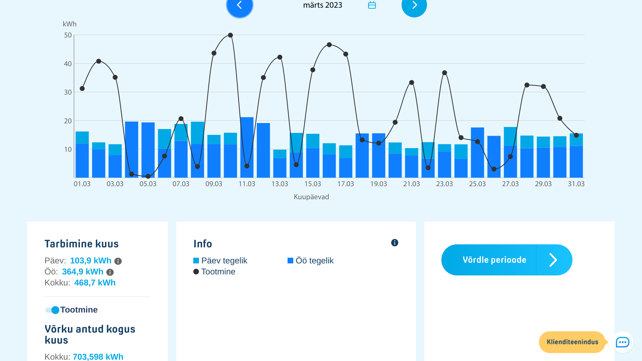
Task: Toggle the Tootmine switch off
Action: tap(52, 310)
